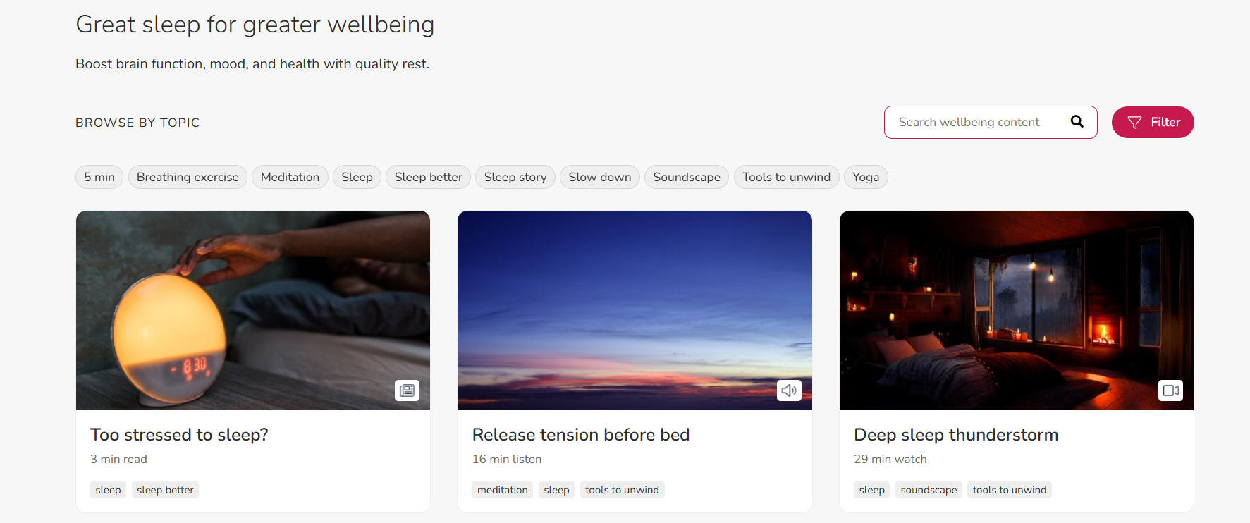Click the search magnifier icon
The height and width of the screenshot is (523, 1250).
pos(1077,122)
